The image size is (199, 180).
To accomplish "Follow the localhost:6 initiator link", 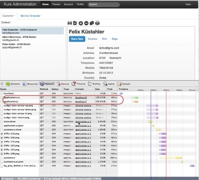I will pyautogui.click(x=81, y=98).
